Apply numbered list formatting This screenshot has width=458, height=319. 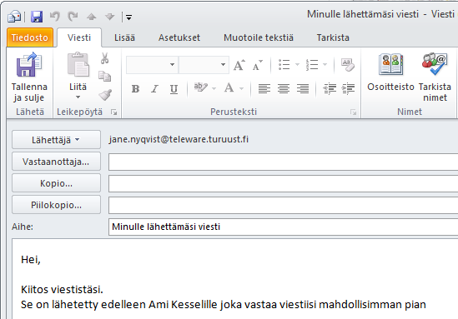[312, 65]
